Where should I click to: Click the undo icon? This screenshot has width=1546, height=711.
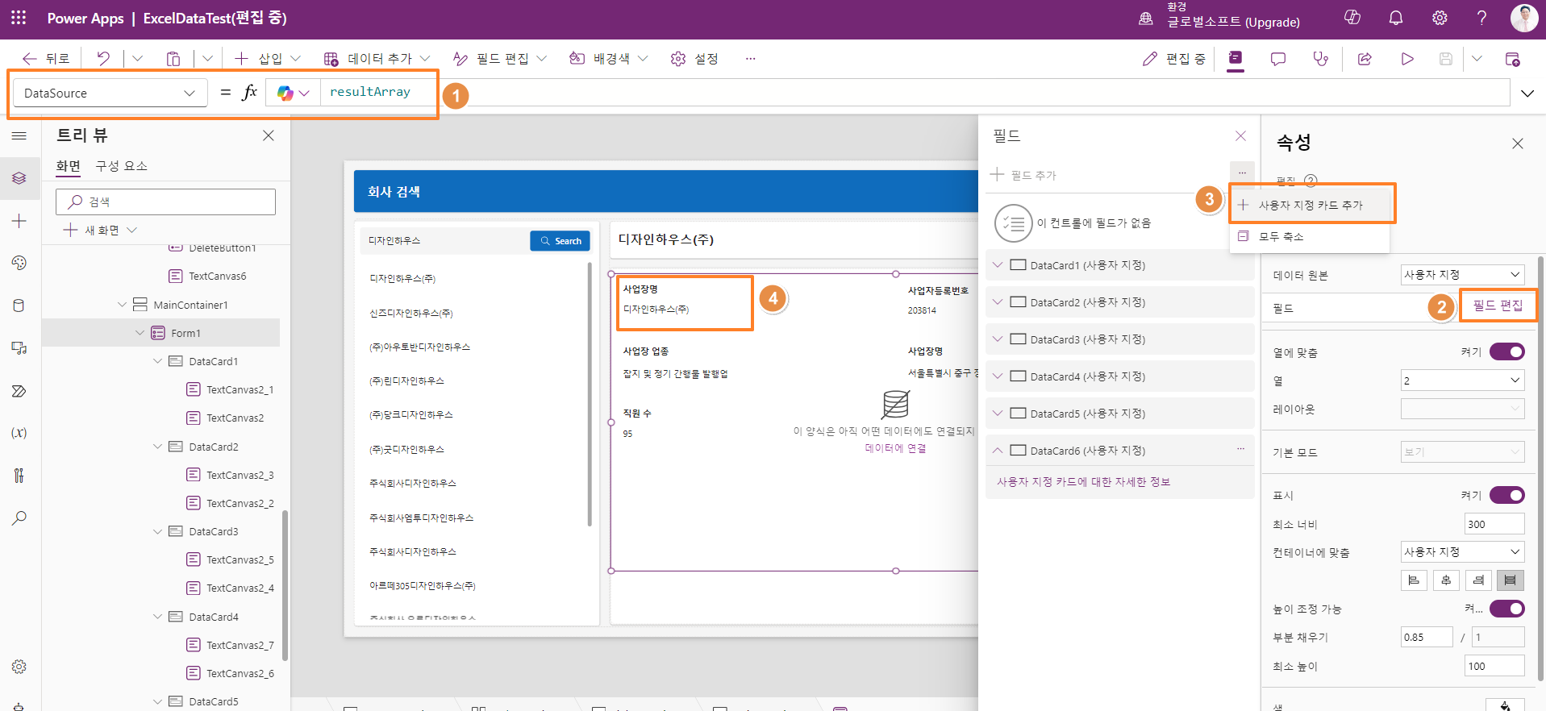pyautogui.click(x=103, y=58)
